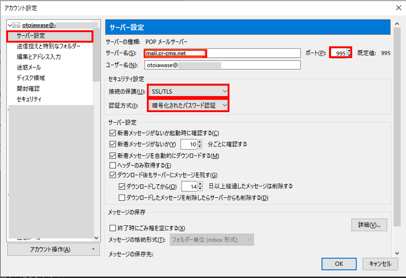406x278 pixels.
Task: Increase the days-before-deletion value
Action: tap(200, 184)
